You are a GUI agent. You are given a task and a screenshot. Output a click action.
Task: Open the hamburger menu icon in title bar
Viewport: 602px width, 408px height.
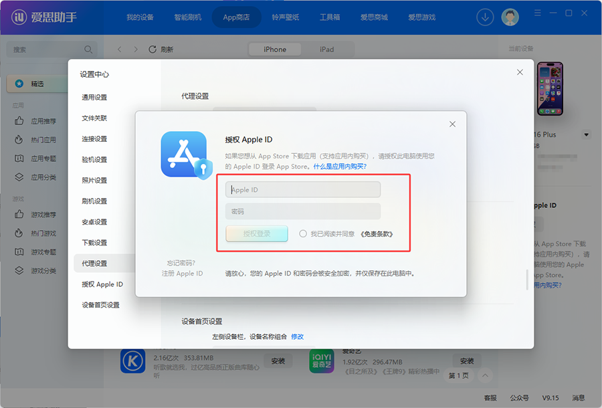click(538, 13)
